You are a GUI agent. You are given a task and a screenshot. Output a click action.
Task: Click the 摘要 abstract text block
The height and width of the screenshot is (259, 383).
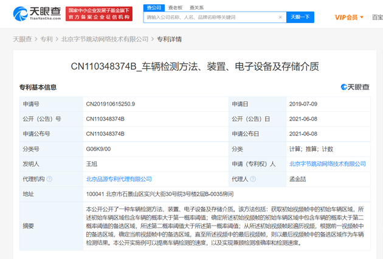tap(225, 226)
